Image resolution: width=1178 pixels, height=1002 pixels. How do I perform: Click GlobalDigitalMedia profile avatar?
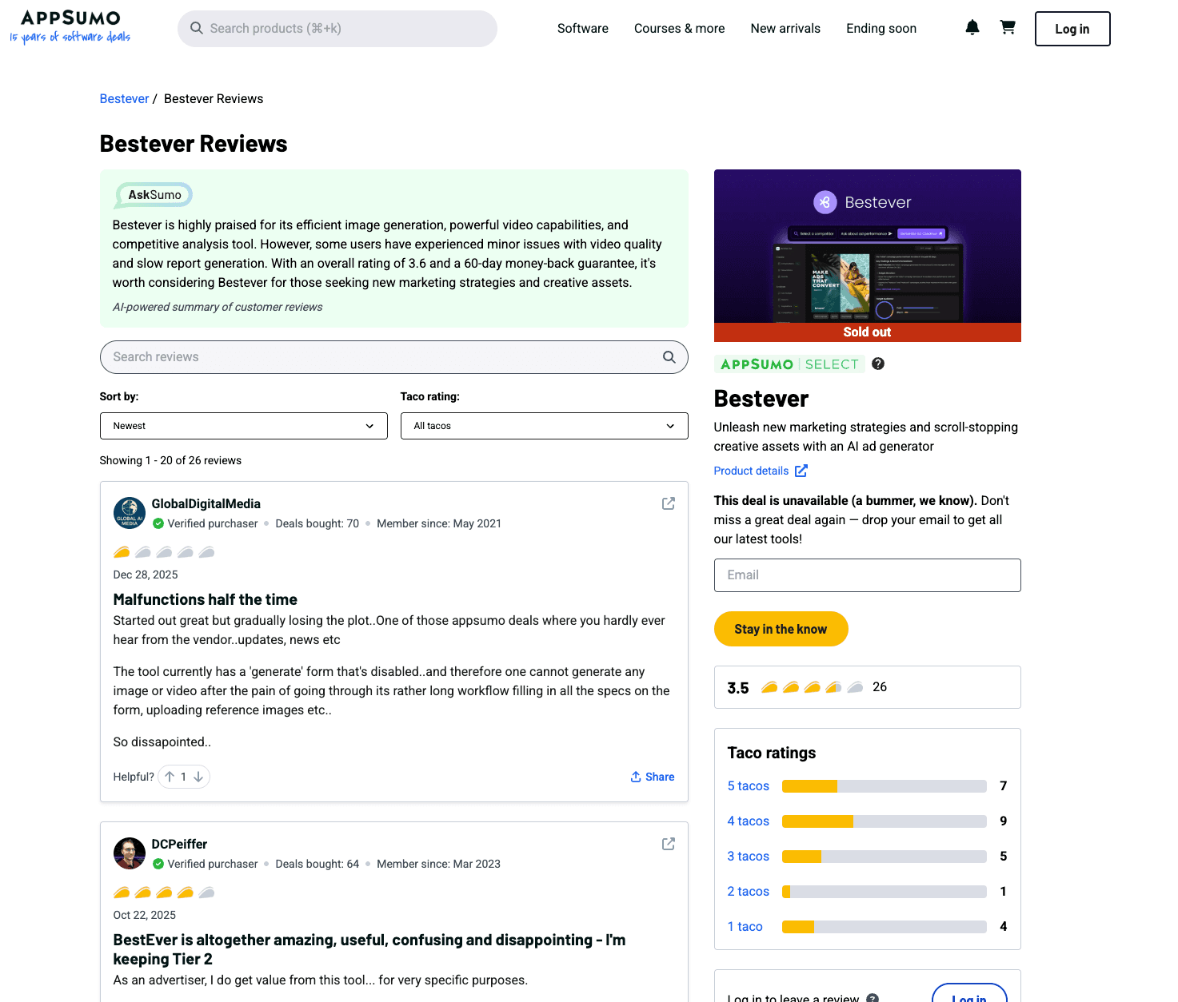pyautogui.click(x=130, y=513)
